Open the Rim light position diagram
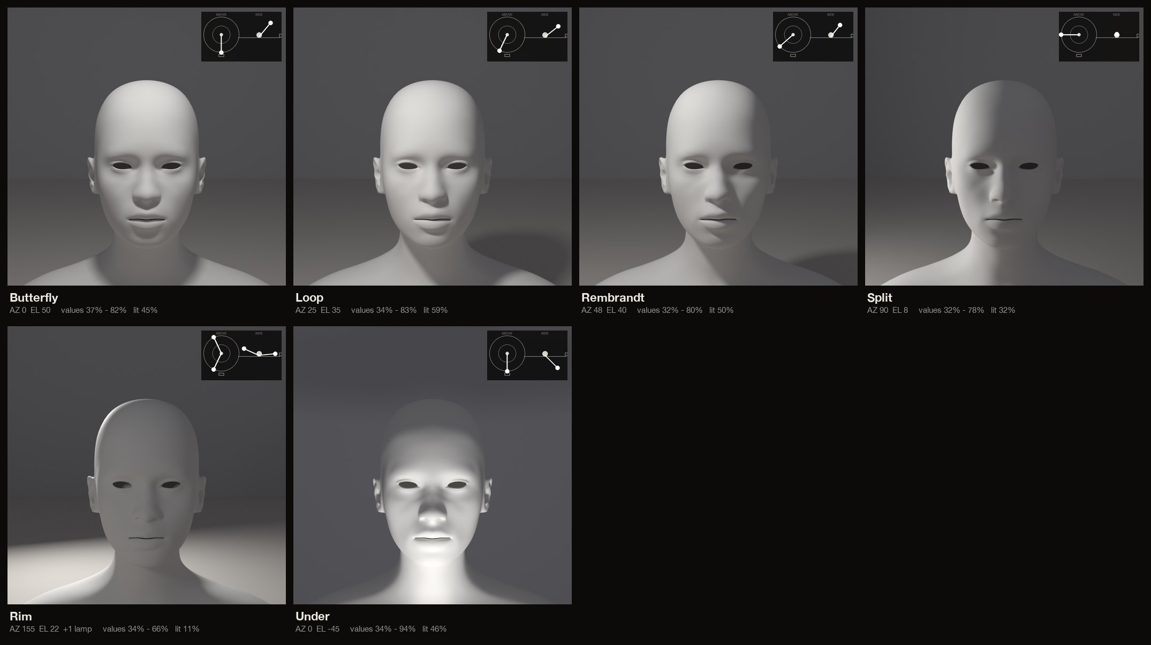The width and height of the screenshot is (1151, 645). [x=241, y=355]
